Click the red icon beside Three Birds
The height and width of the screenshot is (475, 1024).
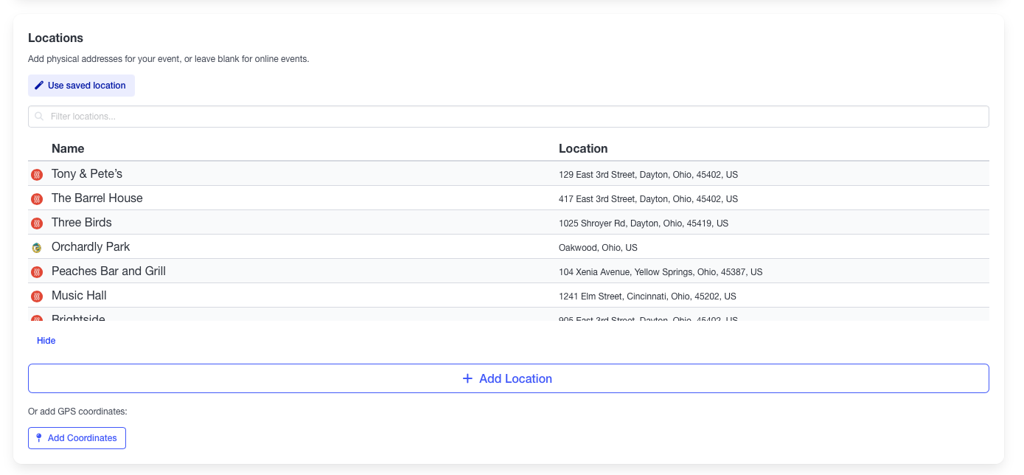37,223
